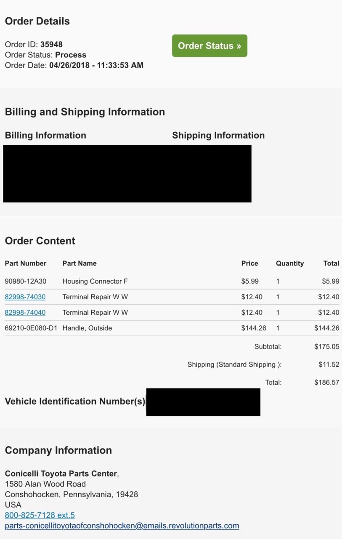This screenshot has height=539, width=342.
Task: Call the 800-825-7128 ext.5 phone link
Action: click(40, 515)
